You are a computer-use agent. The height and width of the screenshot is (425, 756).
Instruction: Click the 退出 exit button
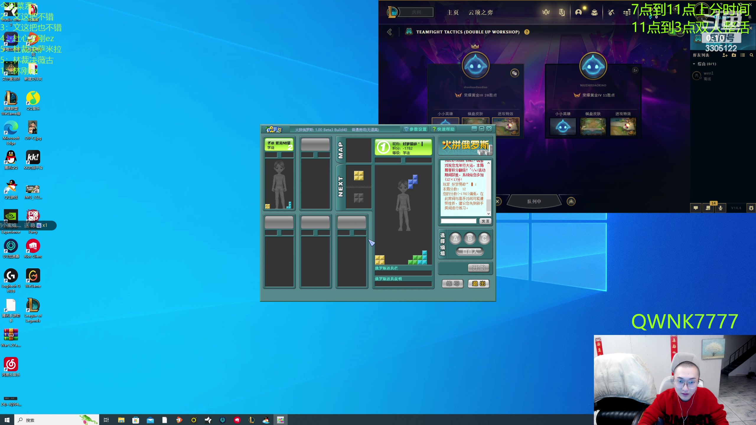(x=479, y=284)
